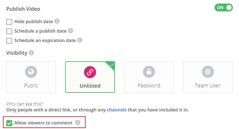Tick the Schedule an expiration date checkbox

click(x=9, y=41)
